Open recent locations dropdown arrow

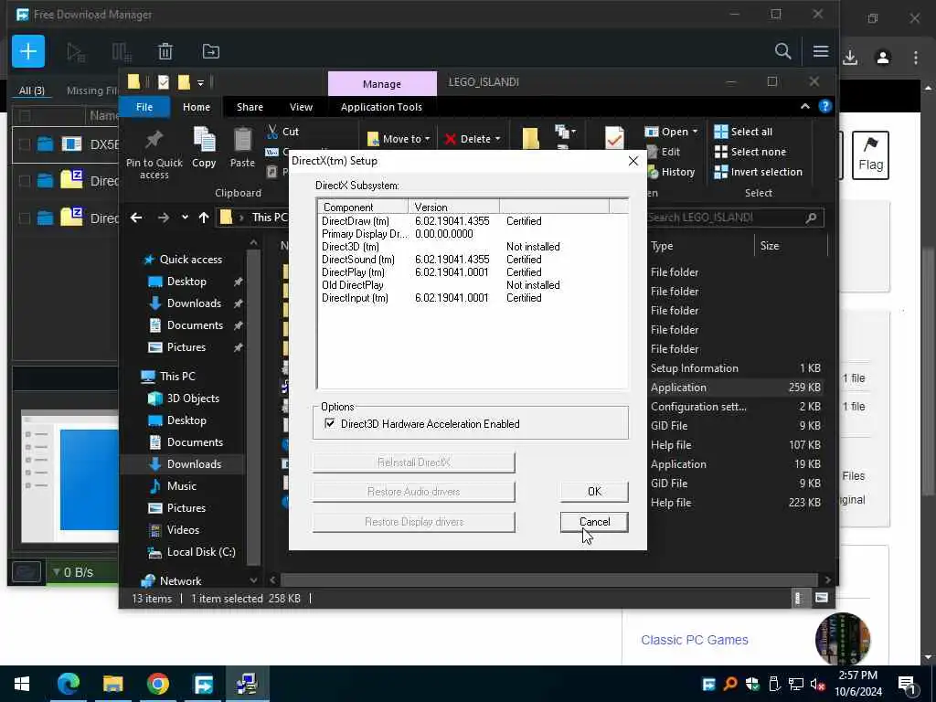pyautogui.click(x=185, y=218)
